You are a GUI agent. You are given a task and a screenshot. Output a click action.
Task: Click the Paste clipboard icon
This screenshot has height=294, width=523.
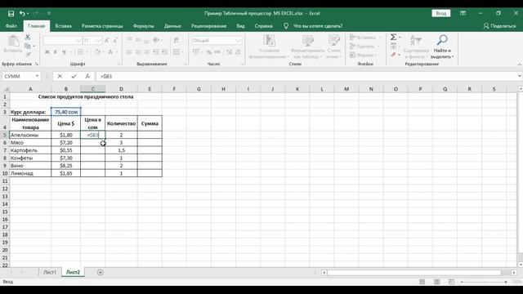[x=13, y=41]
